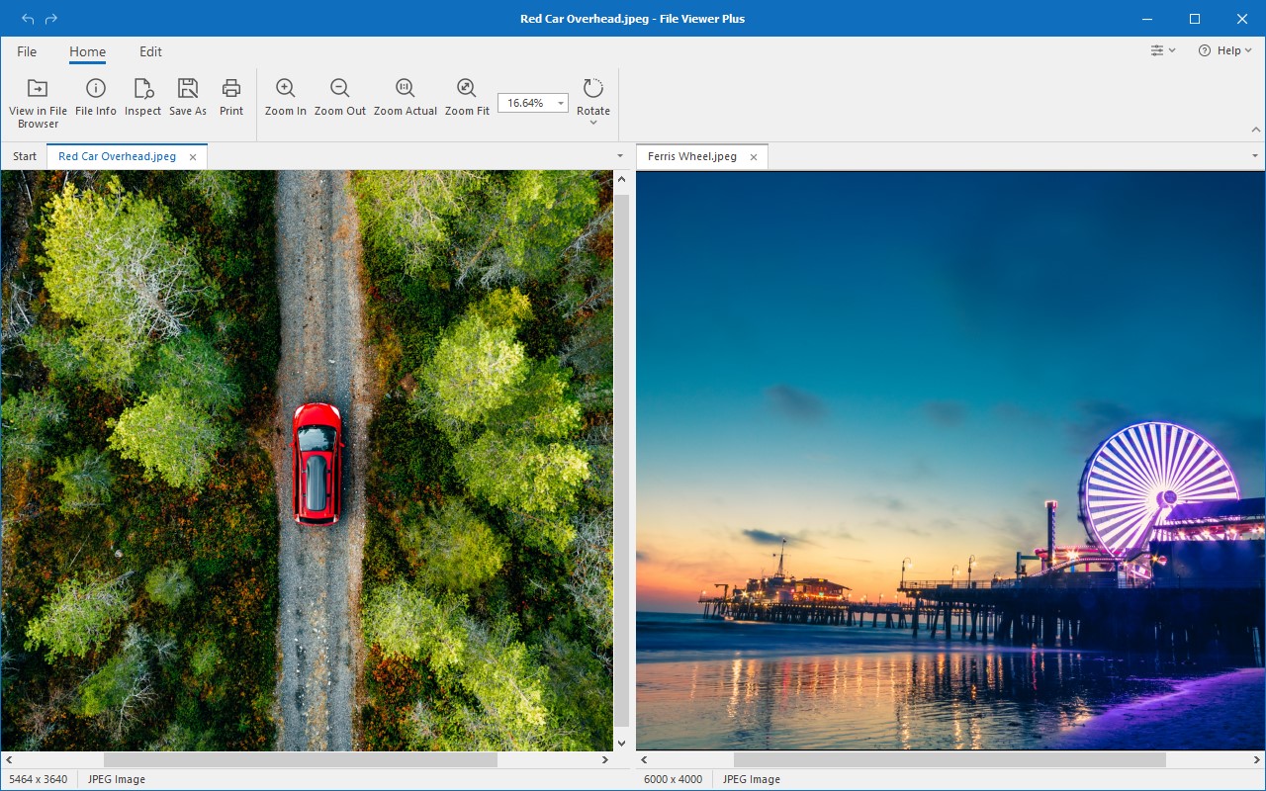
Task: Set zoom to Zoom Actual
Action: [406, 88]
